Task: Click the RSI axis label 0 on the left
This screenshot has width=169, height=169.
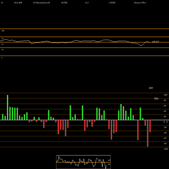Action: pos(2,58)
